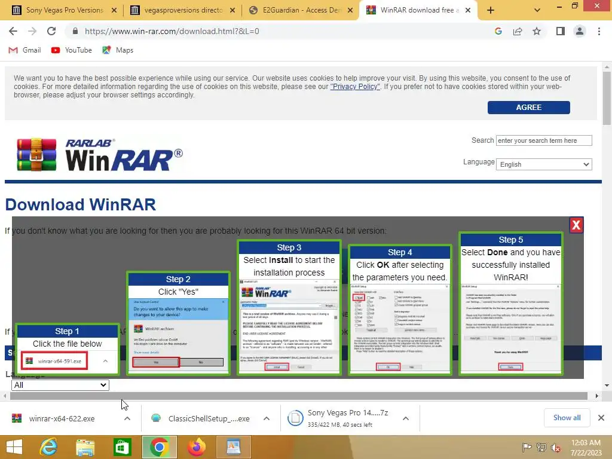Expand options for ClassicShellSetup download
This screenshot has width=612, height=459.
(x=267, y=418)
